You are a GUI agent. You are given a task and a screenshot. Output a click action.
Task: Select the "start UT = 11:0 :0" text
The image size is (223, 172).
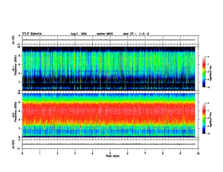136,34
